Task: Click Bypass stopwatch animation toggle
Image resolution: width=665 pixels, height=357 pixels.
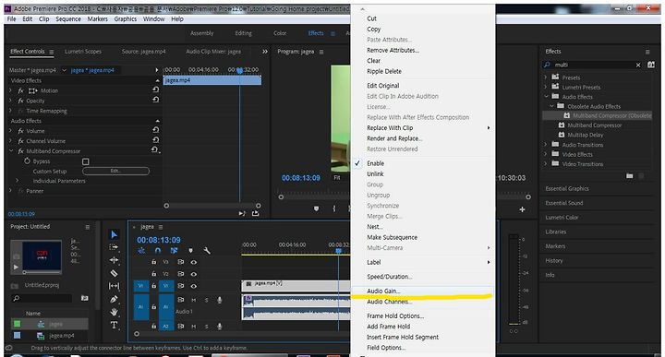Action: (x=27, y=161)
